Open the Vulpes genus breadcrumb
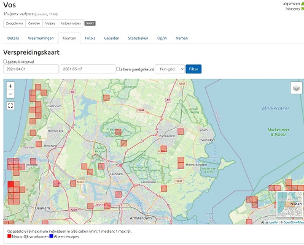304x245 pixels. [50, 23]
